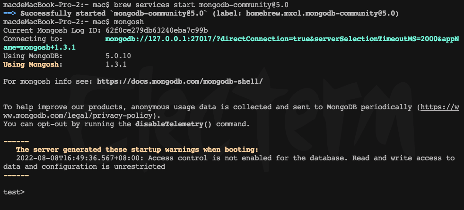Viewport: 464px width, 210px height.
Task: Click the disableTelemetry() command text
Action: (174, 124)
